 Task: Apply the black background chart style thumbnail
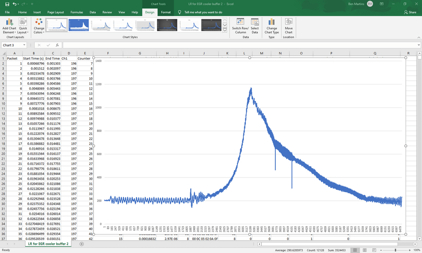(x=167, y=25)
